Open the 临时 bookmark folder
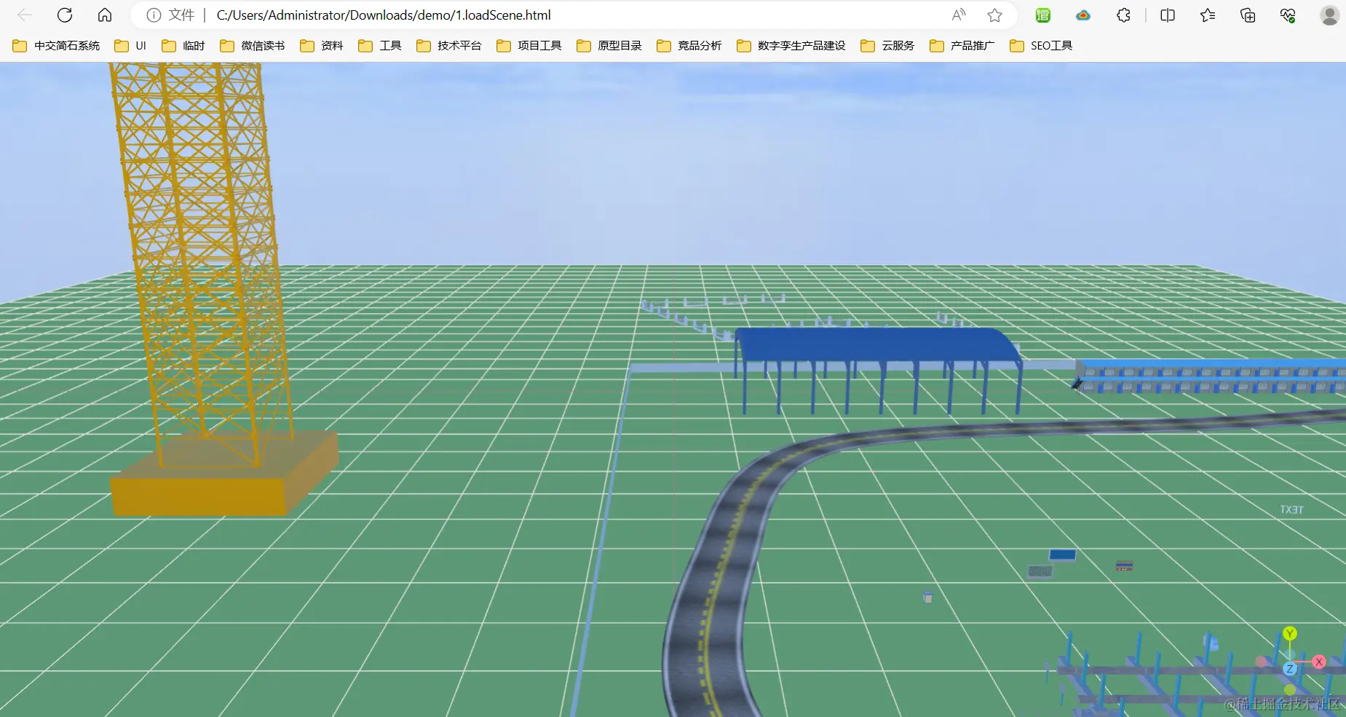1346x717 pixels. pos(183,46)
